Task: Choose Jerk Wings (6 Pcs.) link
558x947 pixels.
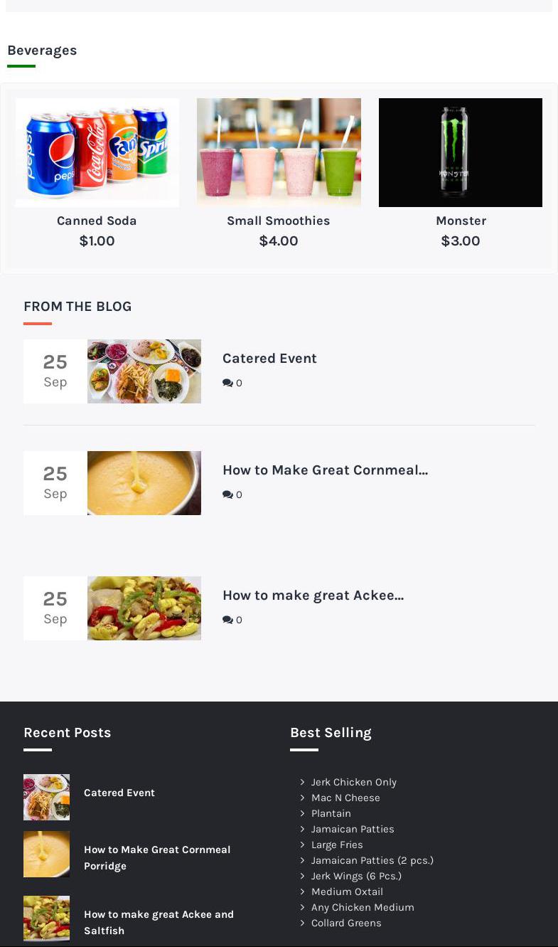Action: [x=356, y=876]
